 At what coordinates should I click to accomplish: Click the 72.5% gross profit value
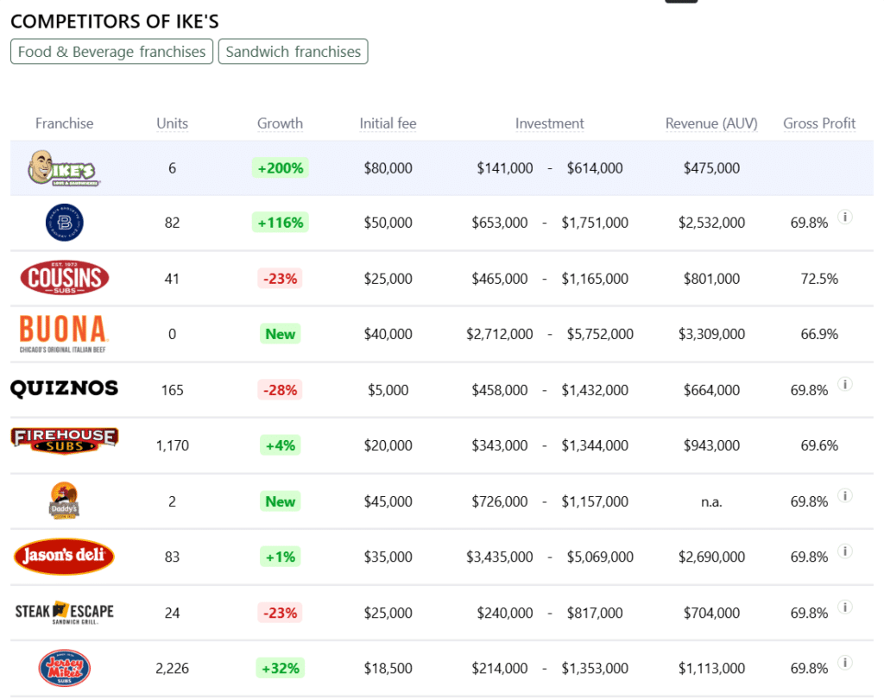[x=819, y=279]
